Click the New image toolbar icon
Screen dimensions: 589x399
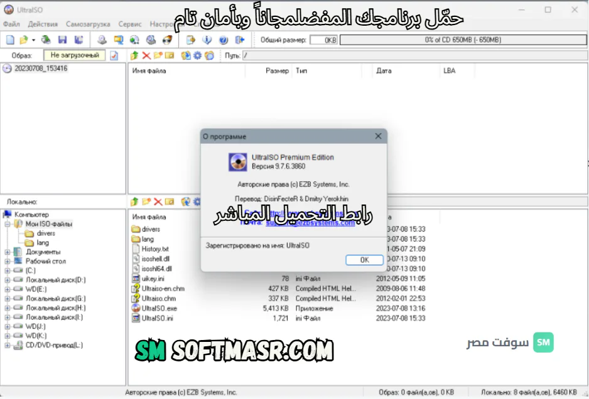10,40
